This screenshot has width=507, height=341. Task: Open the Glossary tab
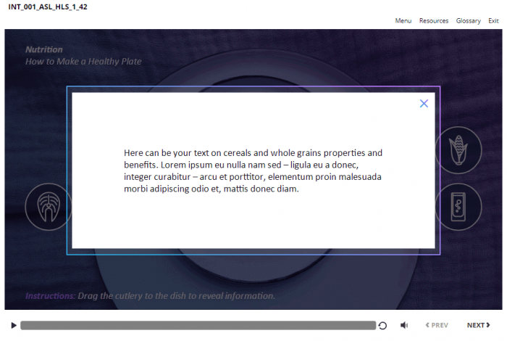[x=468, y=21]
